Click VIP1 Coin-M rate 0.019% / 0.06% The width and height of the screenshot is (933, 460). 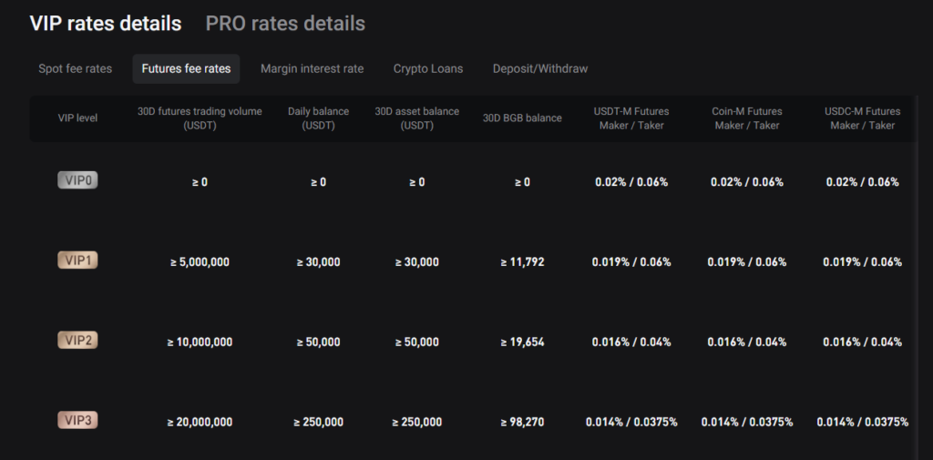click(747, 261)
